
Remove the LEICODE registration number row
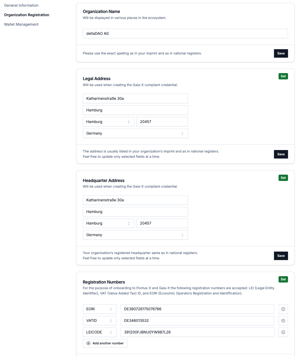pos(283,332)
